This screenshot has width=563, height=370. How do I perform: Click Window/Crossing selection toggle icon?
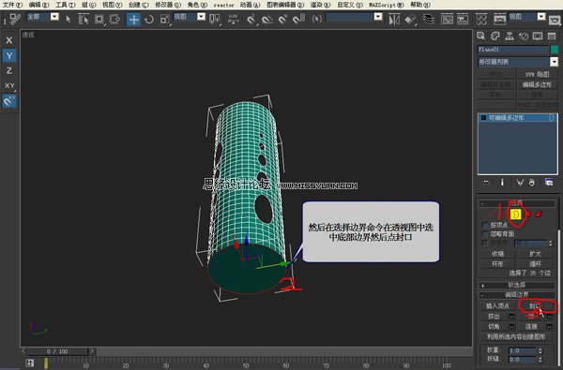tap(114, 19)
